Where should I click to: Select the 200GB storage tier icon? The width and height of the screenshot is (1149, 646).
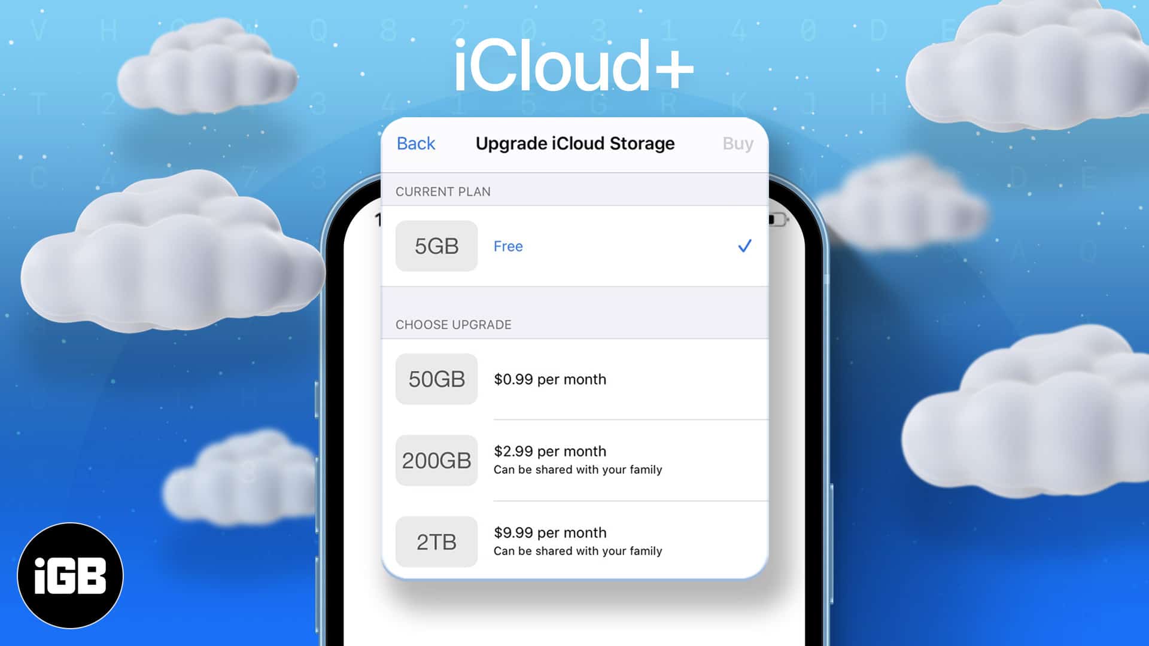coord(436,459)
